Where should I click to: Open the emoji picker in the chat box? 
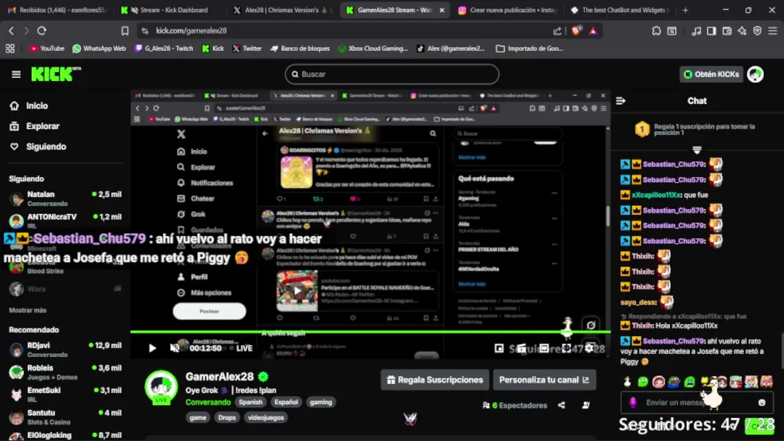[762, 402]
